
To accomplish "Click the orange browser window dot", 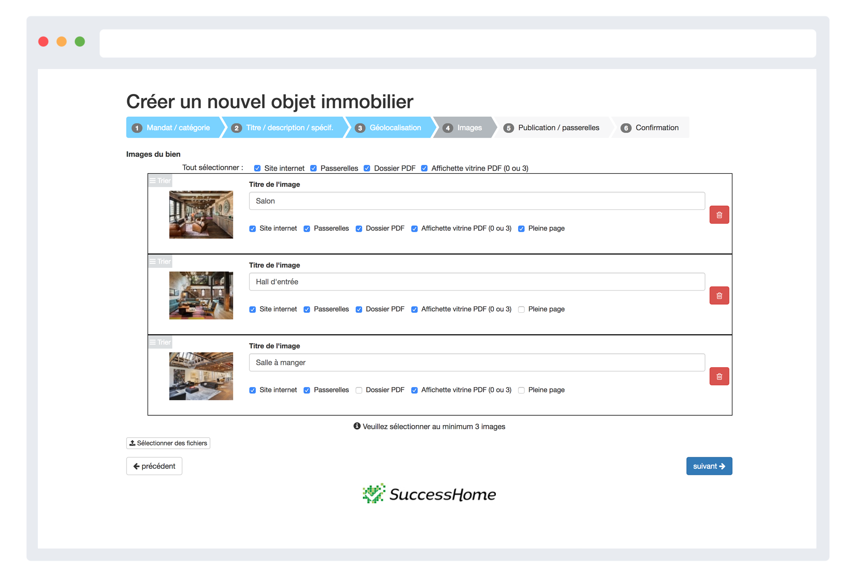I will (62, 41).
